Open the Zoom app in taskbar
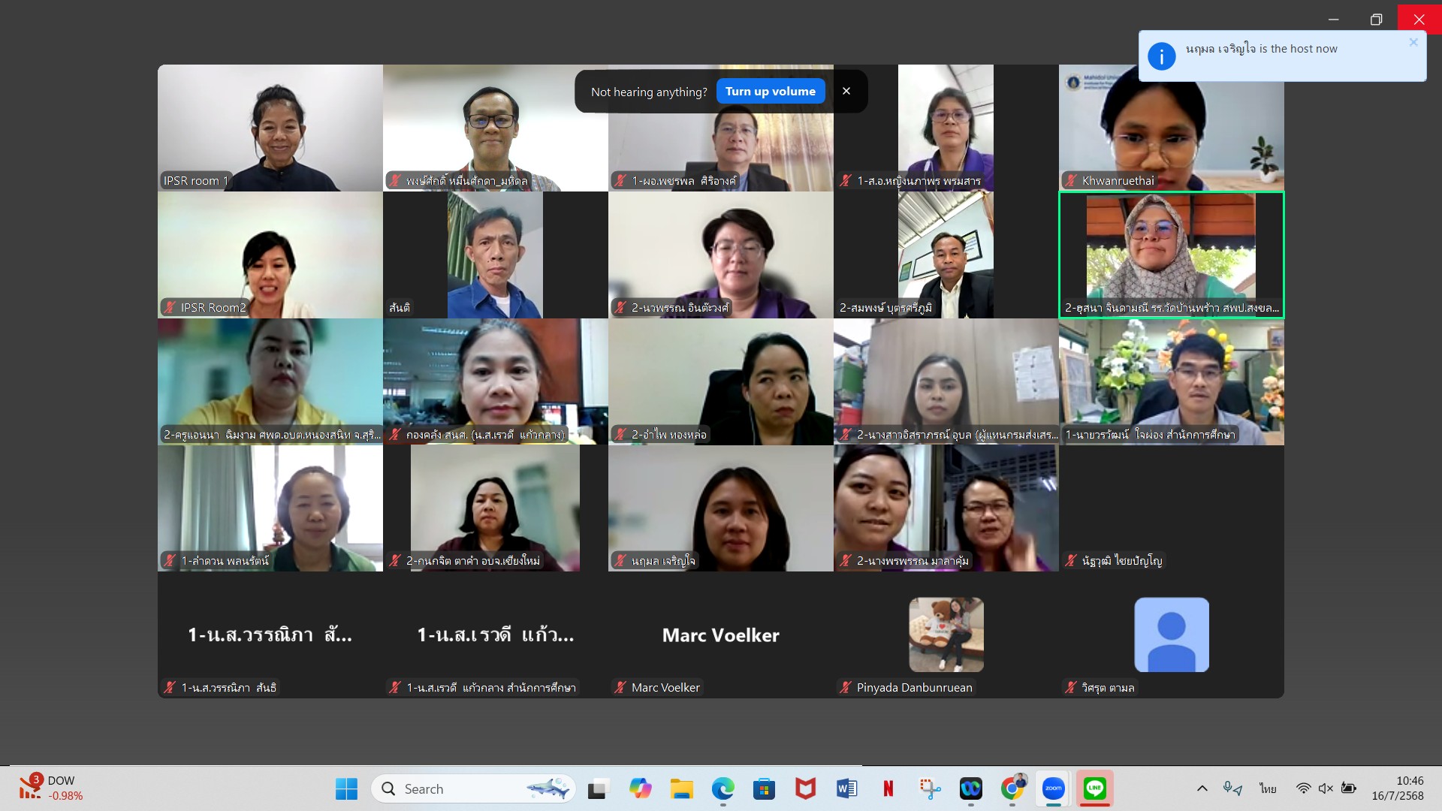The image size is (1442, 811). (1053, 788)
